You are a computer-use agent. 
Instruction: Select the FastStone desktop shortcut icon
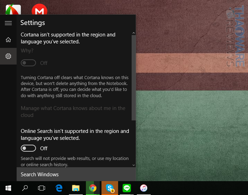(13, 9)
